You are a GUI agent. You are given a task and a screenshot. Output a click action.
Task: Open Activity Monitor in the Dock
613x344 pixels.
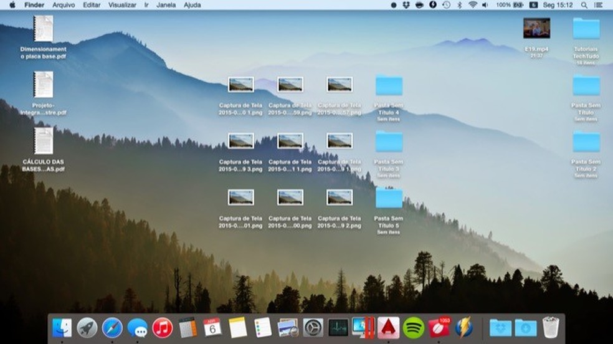[338, 327]
